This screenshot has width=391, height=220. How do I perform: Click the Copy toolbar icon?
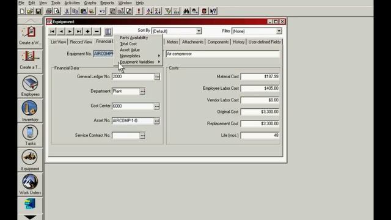tap(75, 11)
